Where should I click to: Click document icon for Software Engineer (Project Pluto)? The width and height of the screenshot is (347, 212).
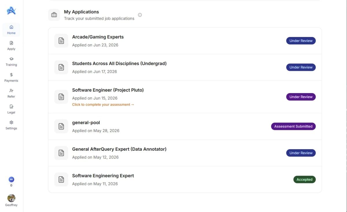(x=61, y=97)
